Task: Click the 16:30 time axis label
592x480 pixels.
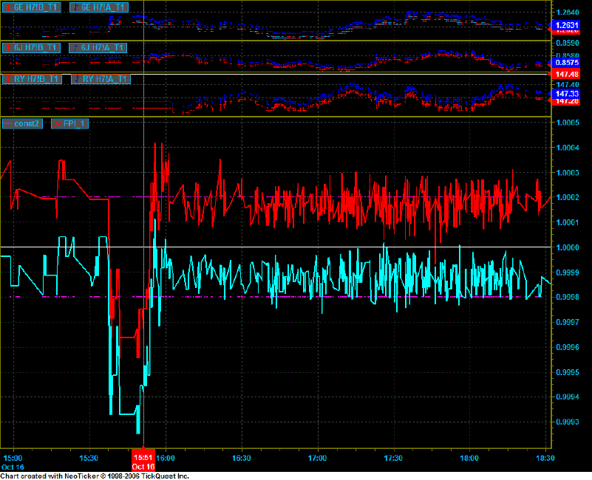Action: [x=240, y=456]
